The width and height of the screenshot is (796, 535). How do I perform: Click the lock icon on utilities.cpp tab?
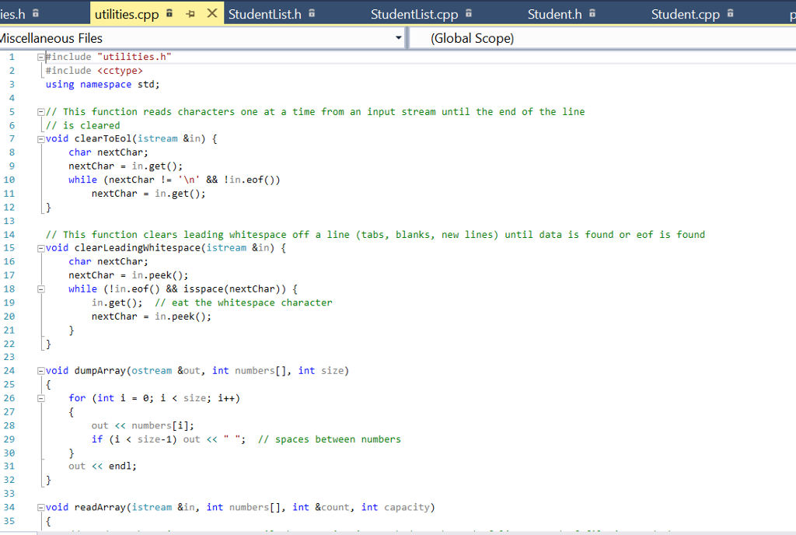coord(169,13)
